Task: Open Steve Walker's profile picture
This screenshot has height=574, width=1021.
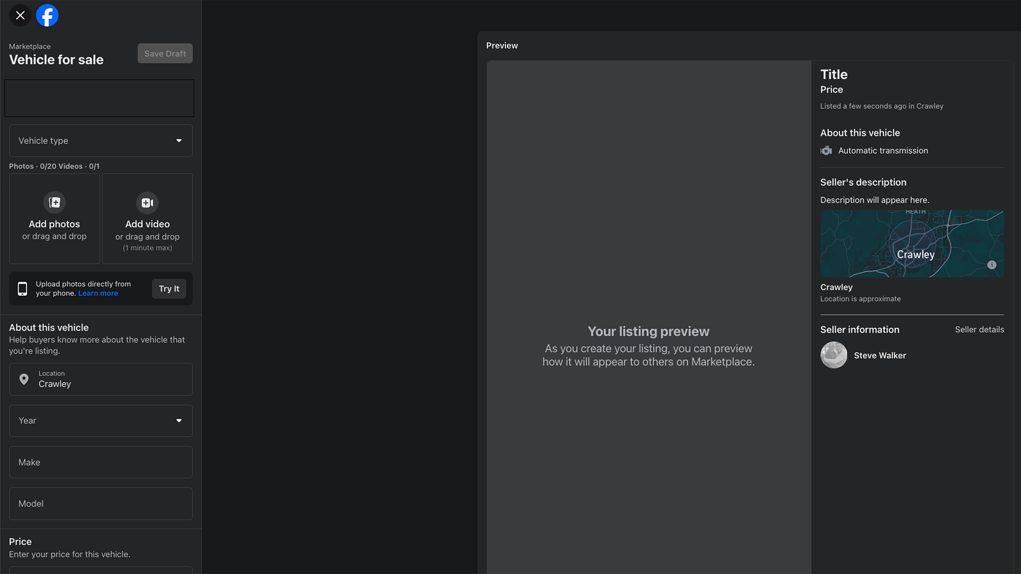Action: 833,355
